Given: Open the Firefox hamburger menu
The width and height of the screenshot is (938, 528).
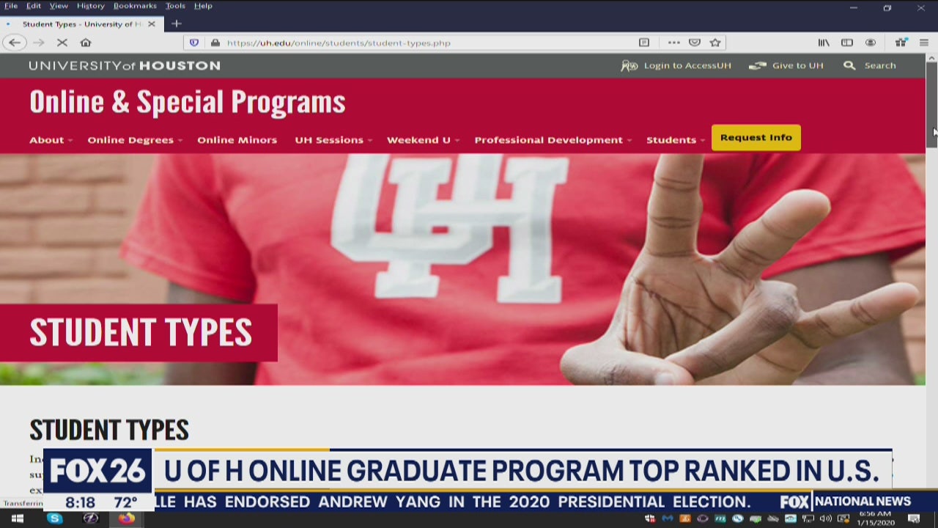Looking at the screenshot, I should [923, 42].
